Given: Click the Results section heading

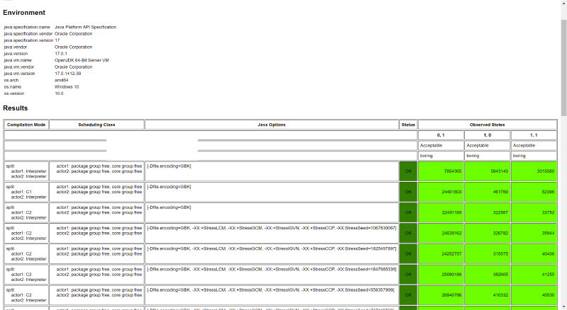Looking at the screenshot, I should pos(16,108).
